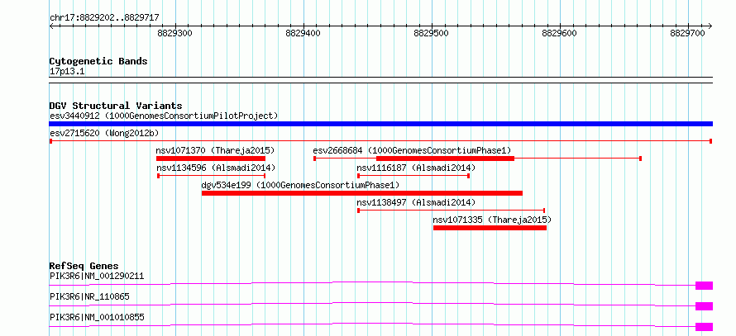Click the magenta exon of PIK3R6|NM_001010855
This screenshot has height=336, width=736.
click(704, 327)
